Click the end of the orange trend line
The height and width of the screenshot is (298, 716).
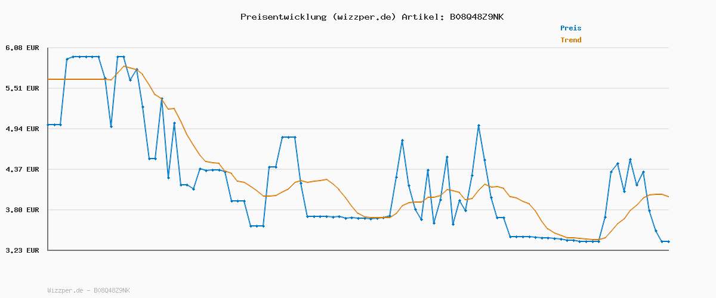(x=668, y=197)
